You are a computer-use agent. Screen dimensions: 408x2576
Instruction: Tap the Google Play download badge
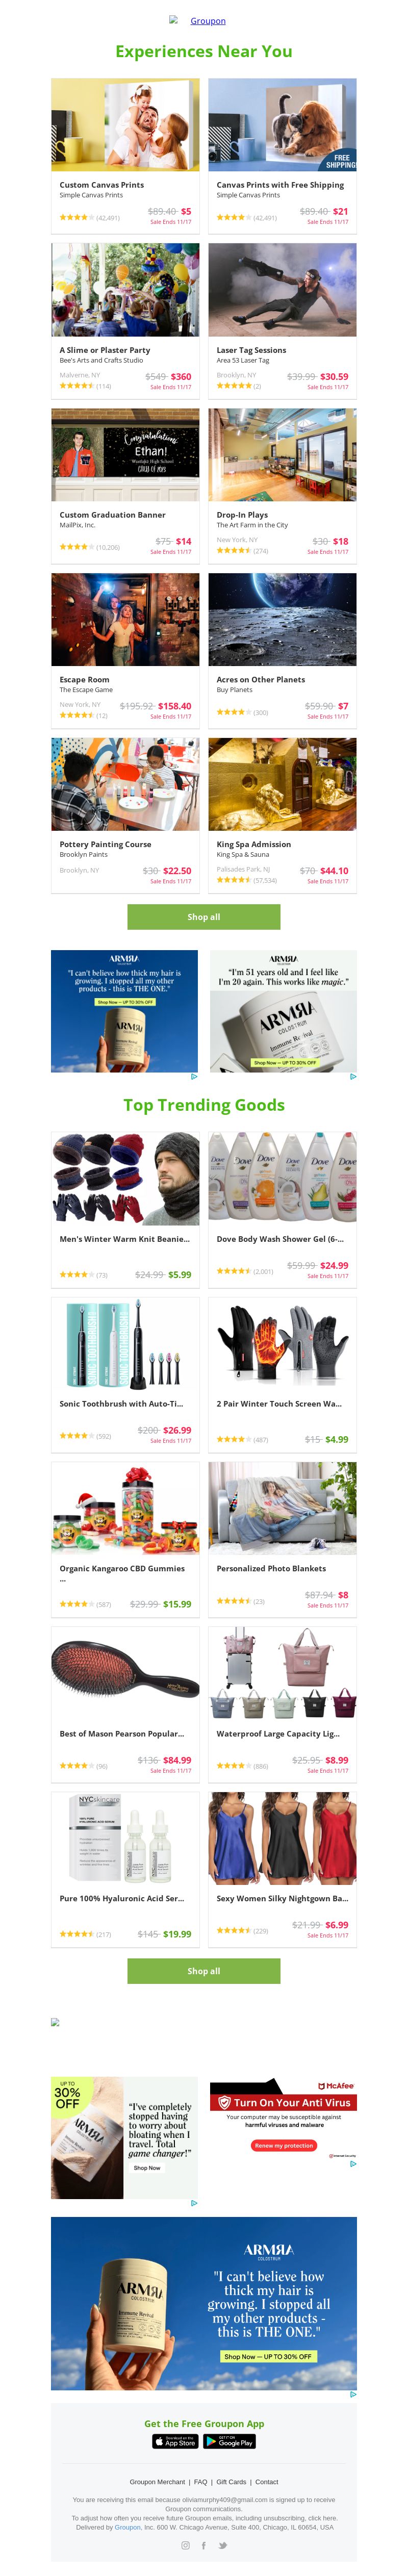point(230,2441)
